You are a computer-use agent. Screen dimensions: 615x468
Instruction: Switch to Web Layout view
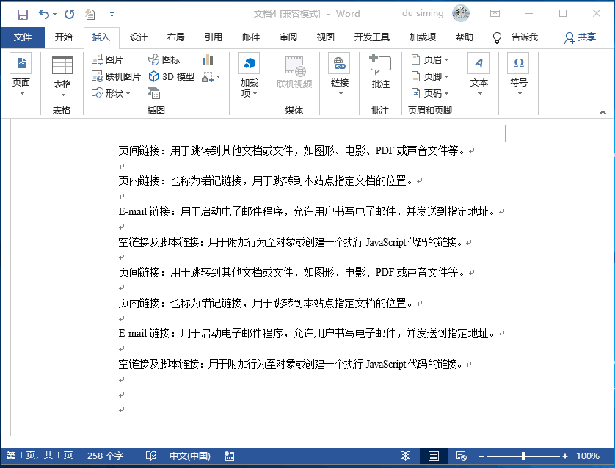tap(461, 456)
